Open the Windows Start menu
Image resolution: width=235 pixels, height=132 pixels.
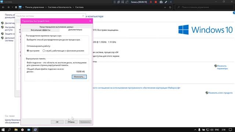tap(3, 129)
